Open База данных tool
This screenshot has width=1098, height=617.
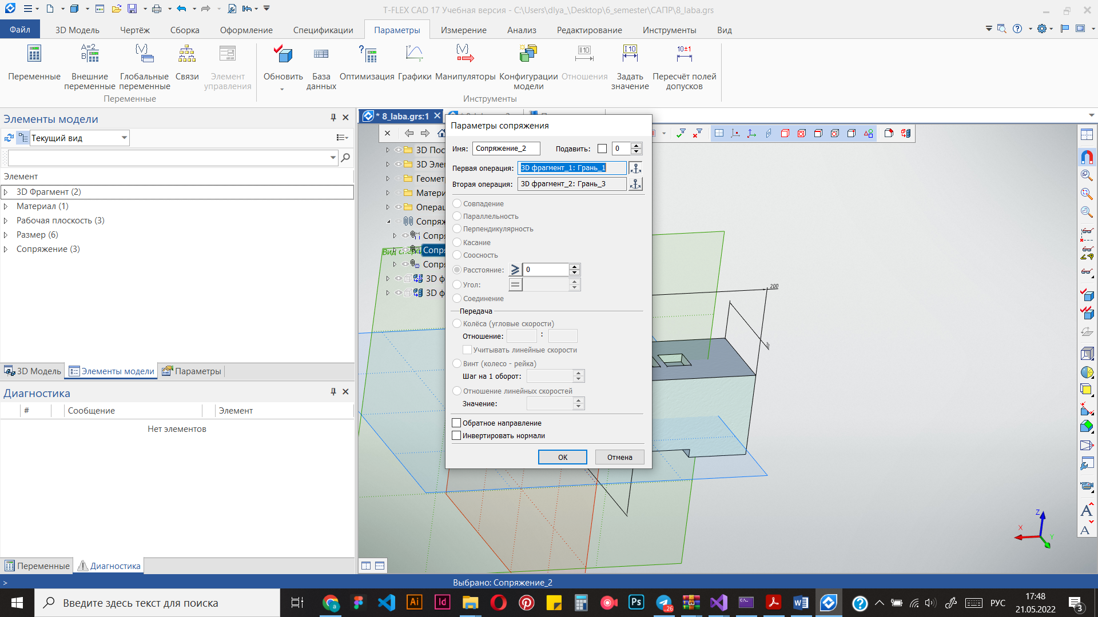[321, 67]
